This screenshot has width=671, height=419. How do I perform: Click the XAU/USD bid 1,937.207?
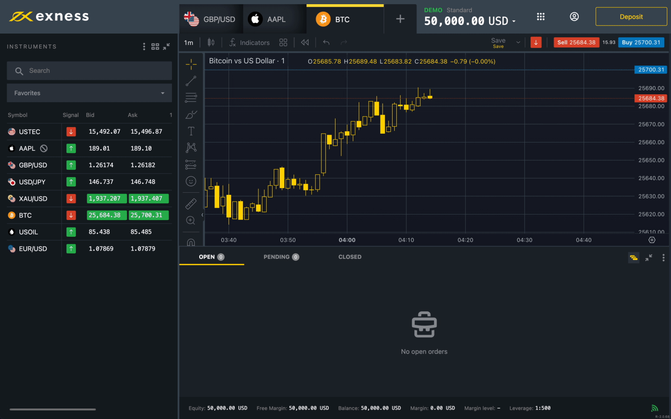[x=107, y=199]
